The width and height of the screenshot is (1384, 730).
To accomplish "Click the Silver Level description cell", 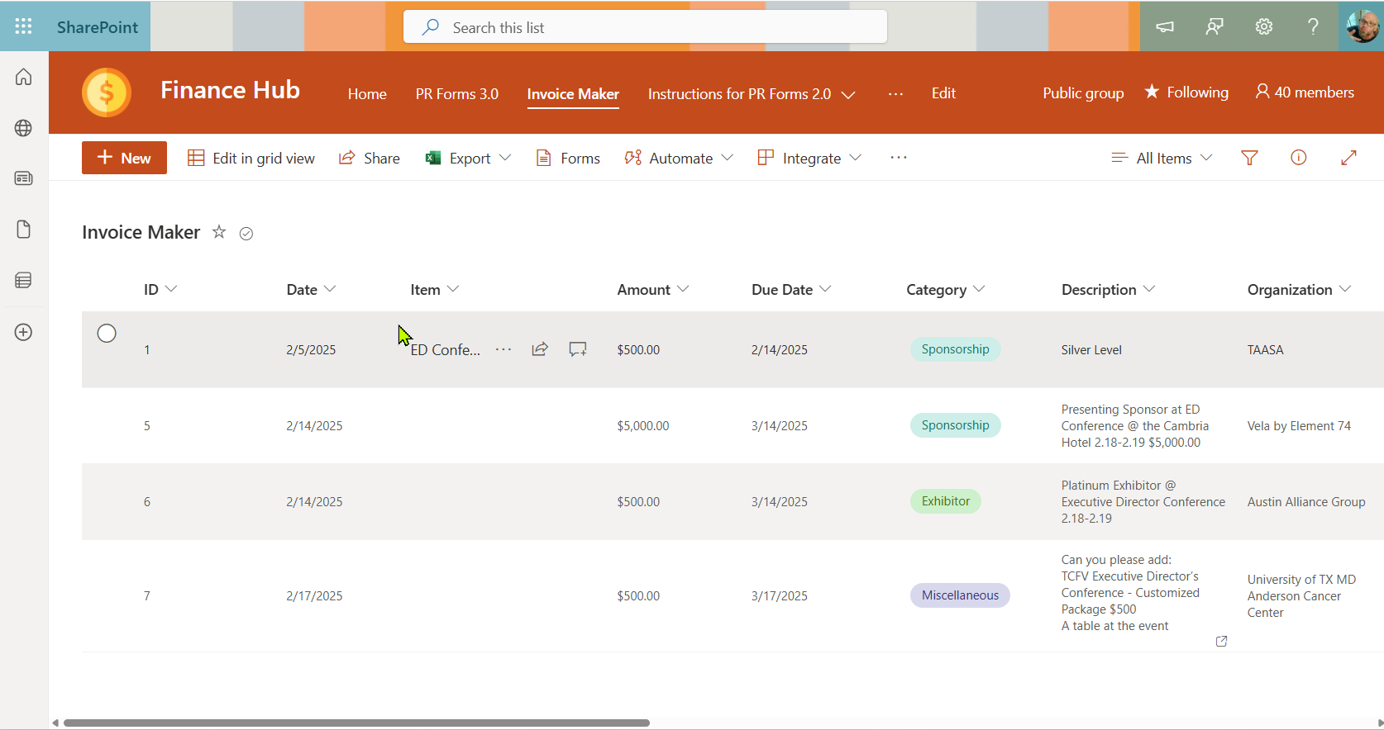I will (1091, 350).
